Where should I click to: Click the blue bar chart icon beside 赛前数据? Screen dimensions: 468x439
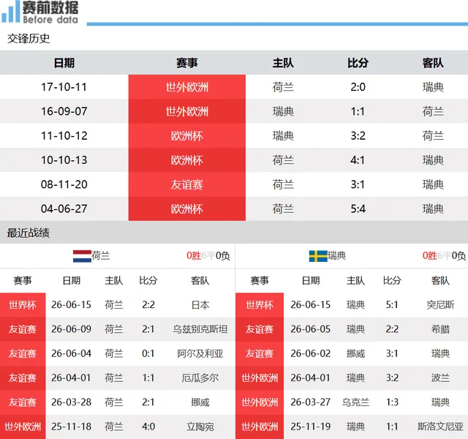(x=10, y=12)
